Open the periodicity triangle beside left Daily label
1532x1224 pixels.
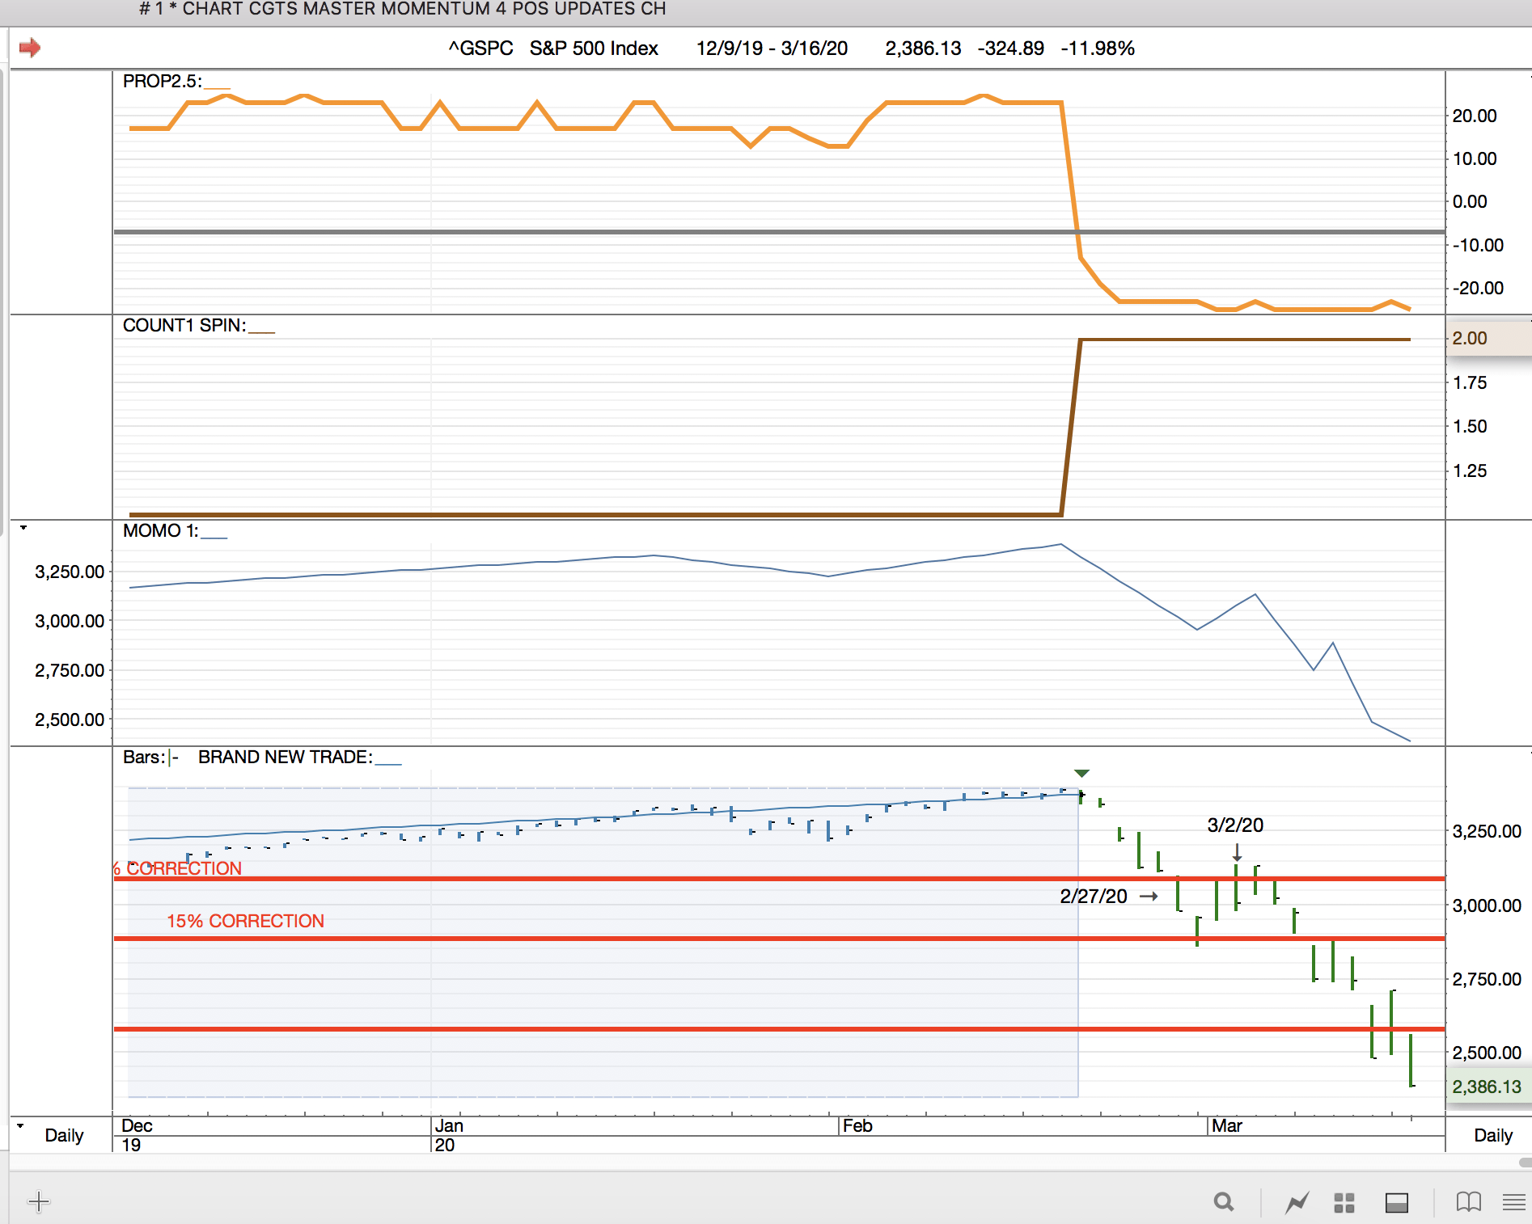[20, 1125]
